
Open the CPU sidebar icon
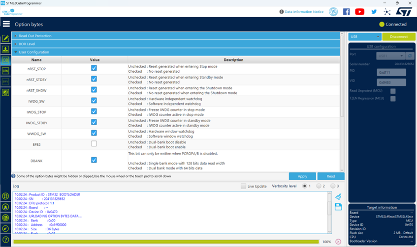click(5, 71)
